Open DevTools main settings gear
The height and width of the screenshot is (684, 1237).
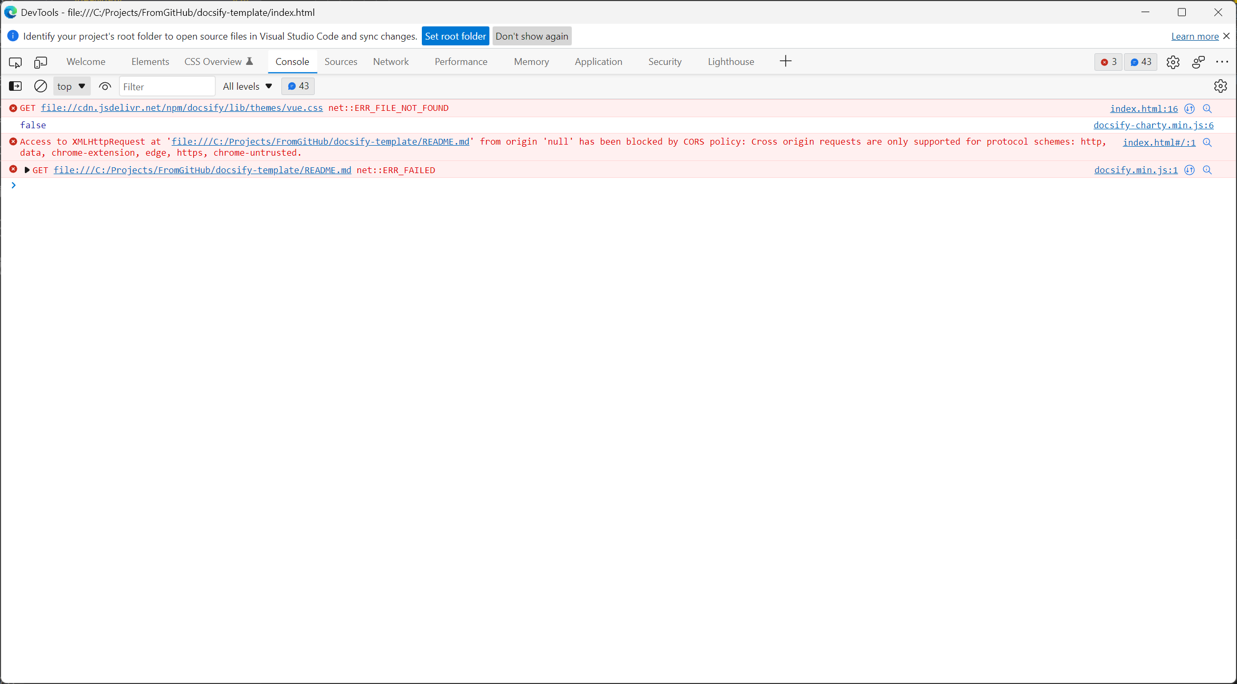pyautogui.click(x=1173, y=62)
